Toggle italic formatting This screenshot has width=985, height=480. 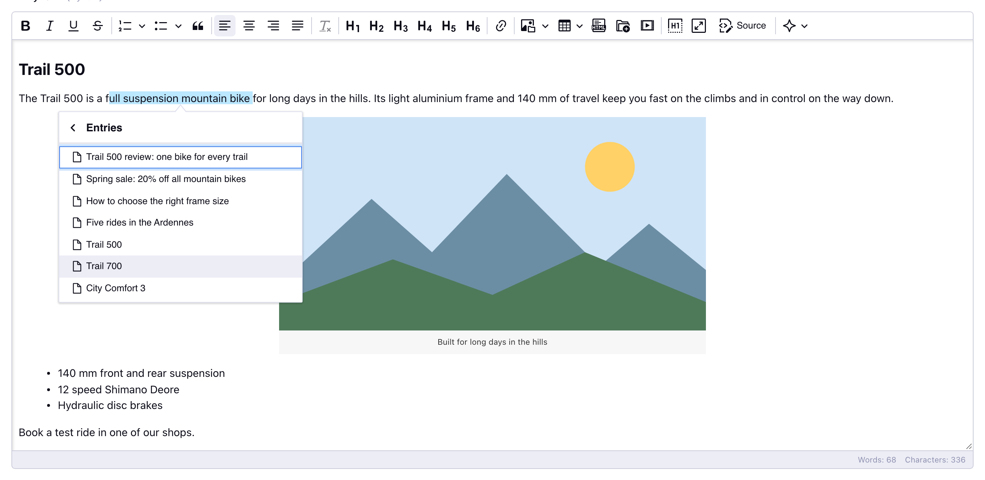pos(49,26)
